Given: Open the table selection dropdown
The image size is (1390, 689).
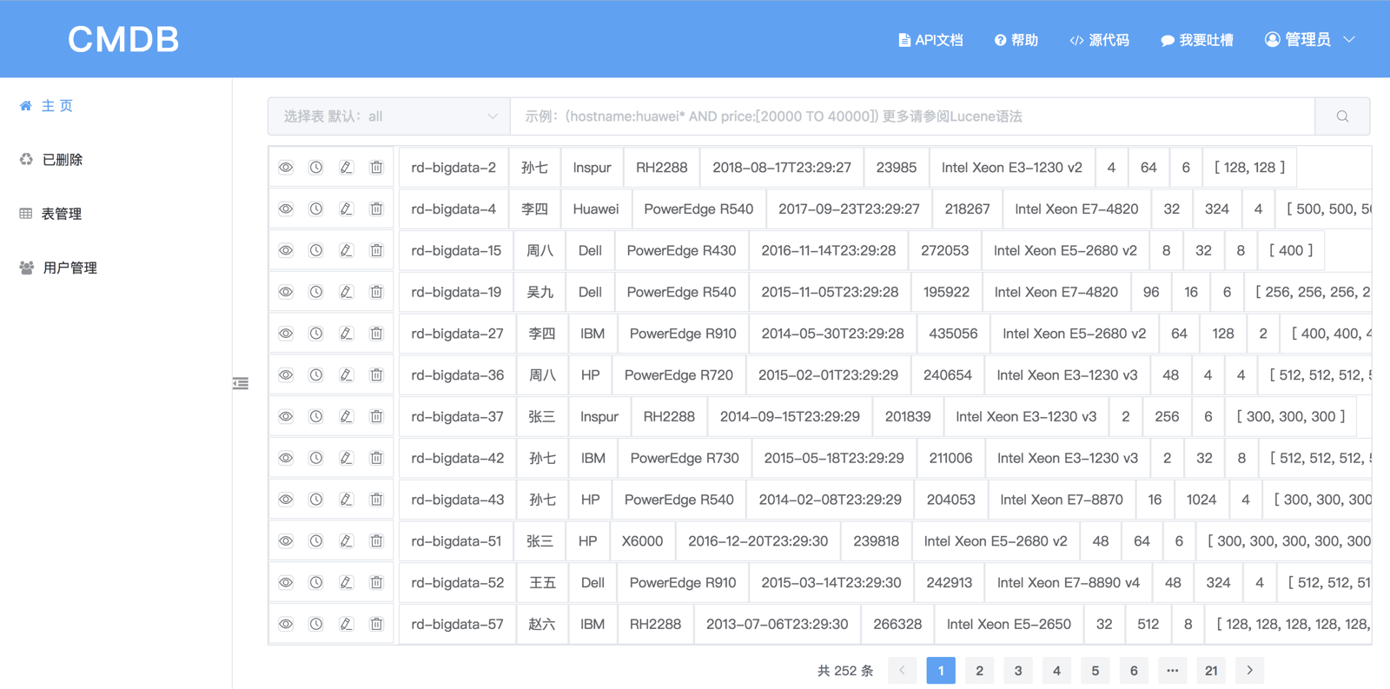Looking at the screenshot, I should tap(389, 116).
